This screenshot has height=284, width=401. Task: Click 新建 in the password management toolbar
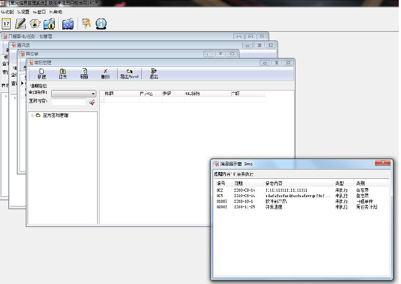42,74
